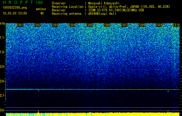Image resolution: width=182 pixels, height=116 pixels.
Task: Click the 1.0 frequency axis label
Action: tap(2, 52)
